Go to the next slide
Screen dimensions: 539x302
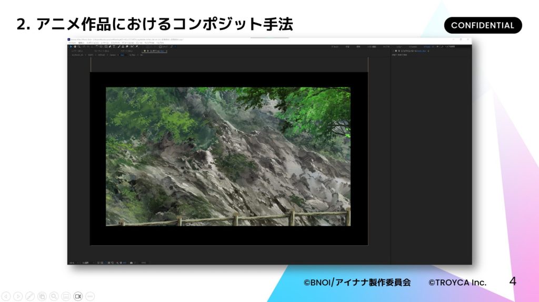18,296
